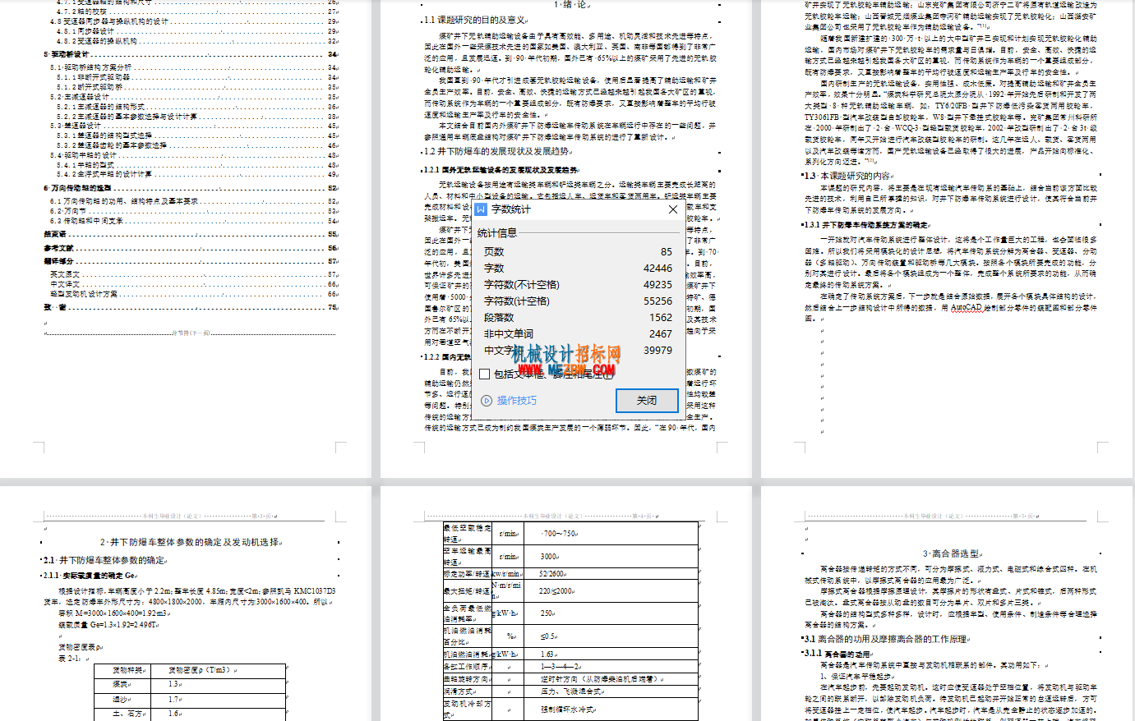Click the heading 3.1 离合器的功用及摩擦离合器的工作原理

[x=886, y=639]
